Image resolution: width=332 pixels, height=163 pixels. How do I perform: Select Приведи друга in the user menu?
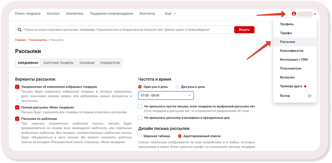pos(295,86)
